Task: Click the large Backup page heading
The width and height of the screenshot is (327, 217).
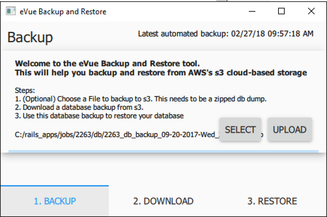Action: (x=30, y=37)
